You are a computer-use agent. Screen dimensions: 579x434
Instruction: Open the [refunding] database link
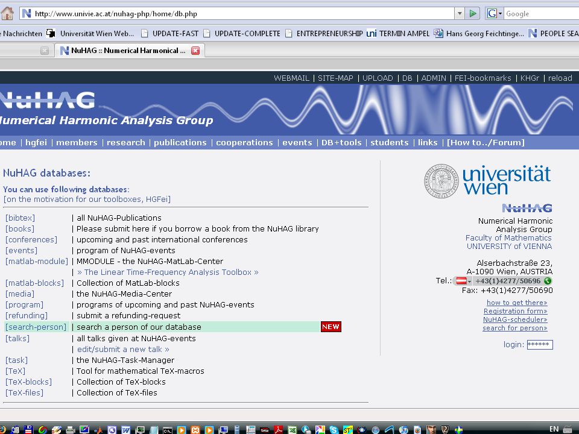(26, 315)
